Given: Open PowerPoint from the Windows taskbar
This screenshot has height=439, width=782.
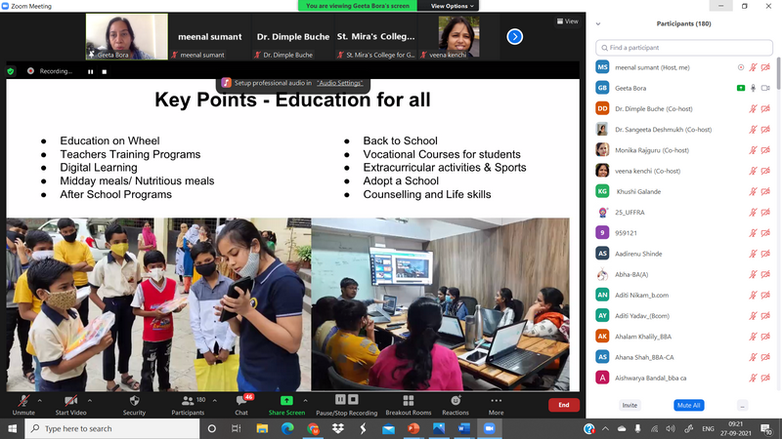Looking at the screenshot, I should [x=413, y=428].
